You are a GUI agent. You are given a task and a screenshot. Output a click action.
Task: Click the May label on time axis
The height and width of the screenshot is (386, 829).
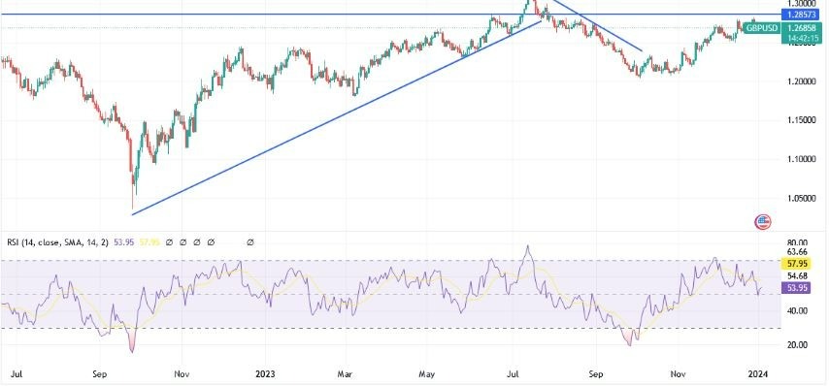[x=427, y=374]
